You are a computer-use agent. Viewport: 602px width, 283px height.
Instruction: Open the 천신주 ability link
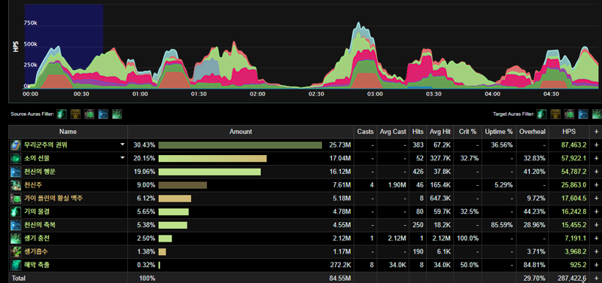(33, 185)
